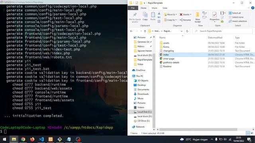The image size is (255, 143).
Task: Open Firefox from taskbar
Action: pyautogui.click(x=32, y=139)
